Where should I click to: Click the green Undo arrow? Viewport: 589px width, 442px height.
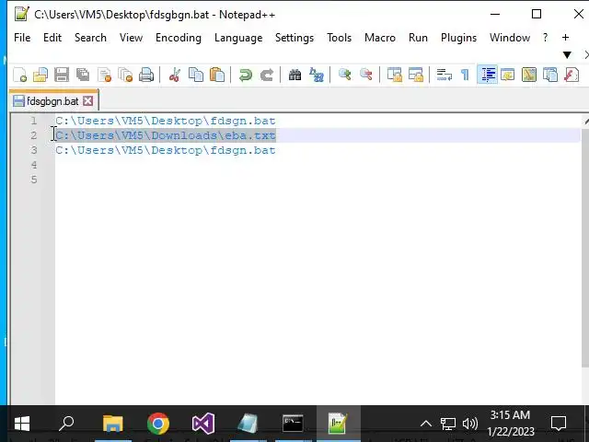click(x=246, y=75)
